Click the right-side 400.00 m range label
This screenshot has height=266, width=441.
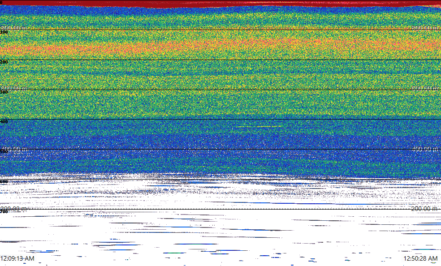click(425, 149)
